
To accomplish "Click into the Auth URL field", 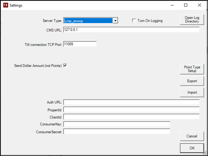I will click(131, 102).
